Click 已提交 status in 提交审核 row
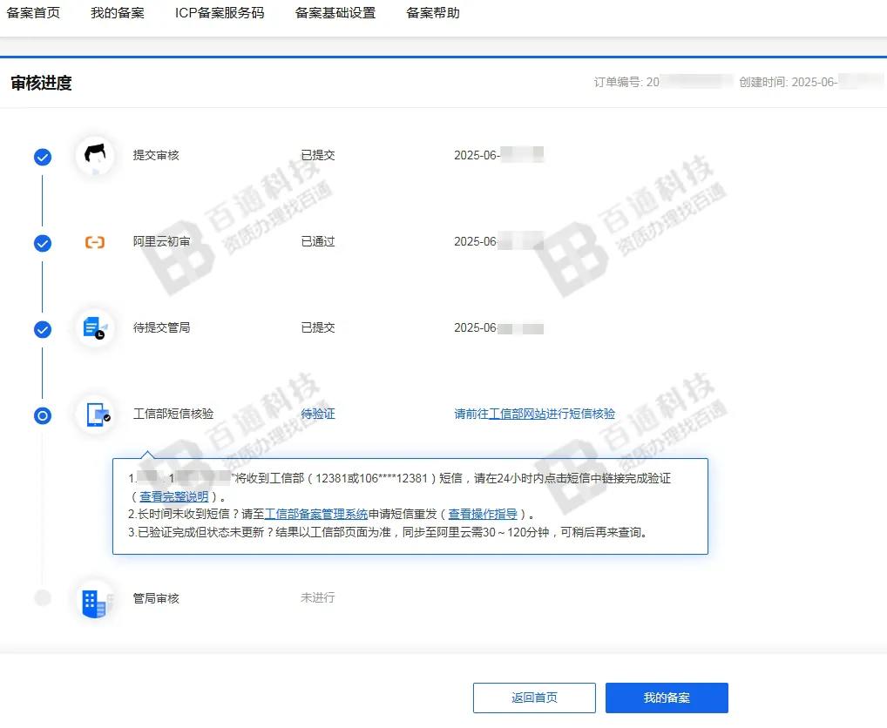This screenshot has width=887, height=728. 318,155
